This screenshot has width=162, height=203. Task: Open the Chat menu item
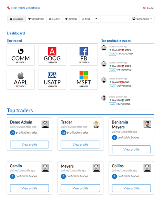tap(86, 19)
